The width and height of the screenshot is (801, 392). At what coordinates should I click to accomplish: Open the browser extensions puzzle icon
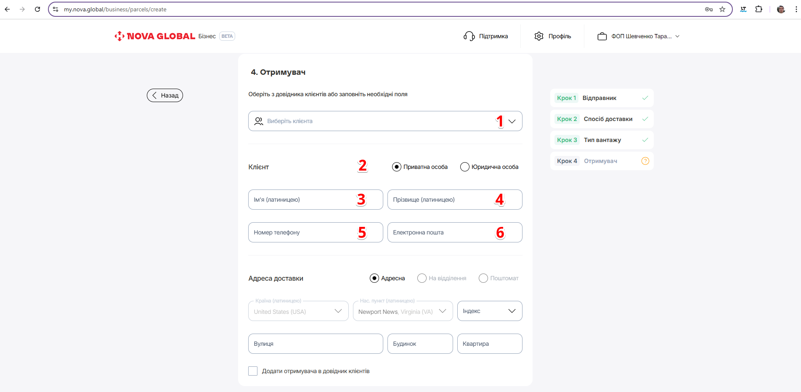pyautogui.click(x=759, y=9)
